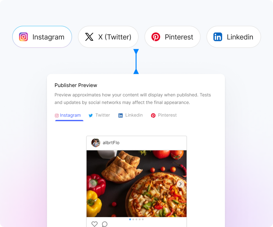This screenshot has height=227, width=273.
Task: Open comments with the speech bubble icon
Action: (105, 224)
